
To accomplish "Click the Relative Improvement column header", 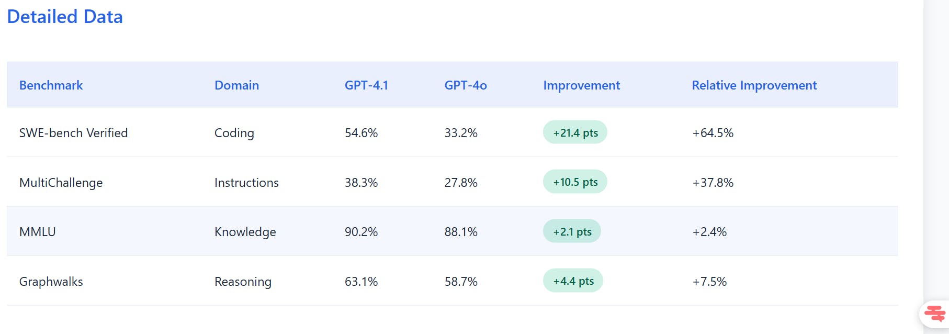I will (754, 85).
